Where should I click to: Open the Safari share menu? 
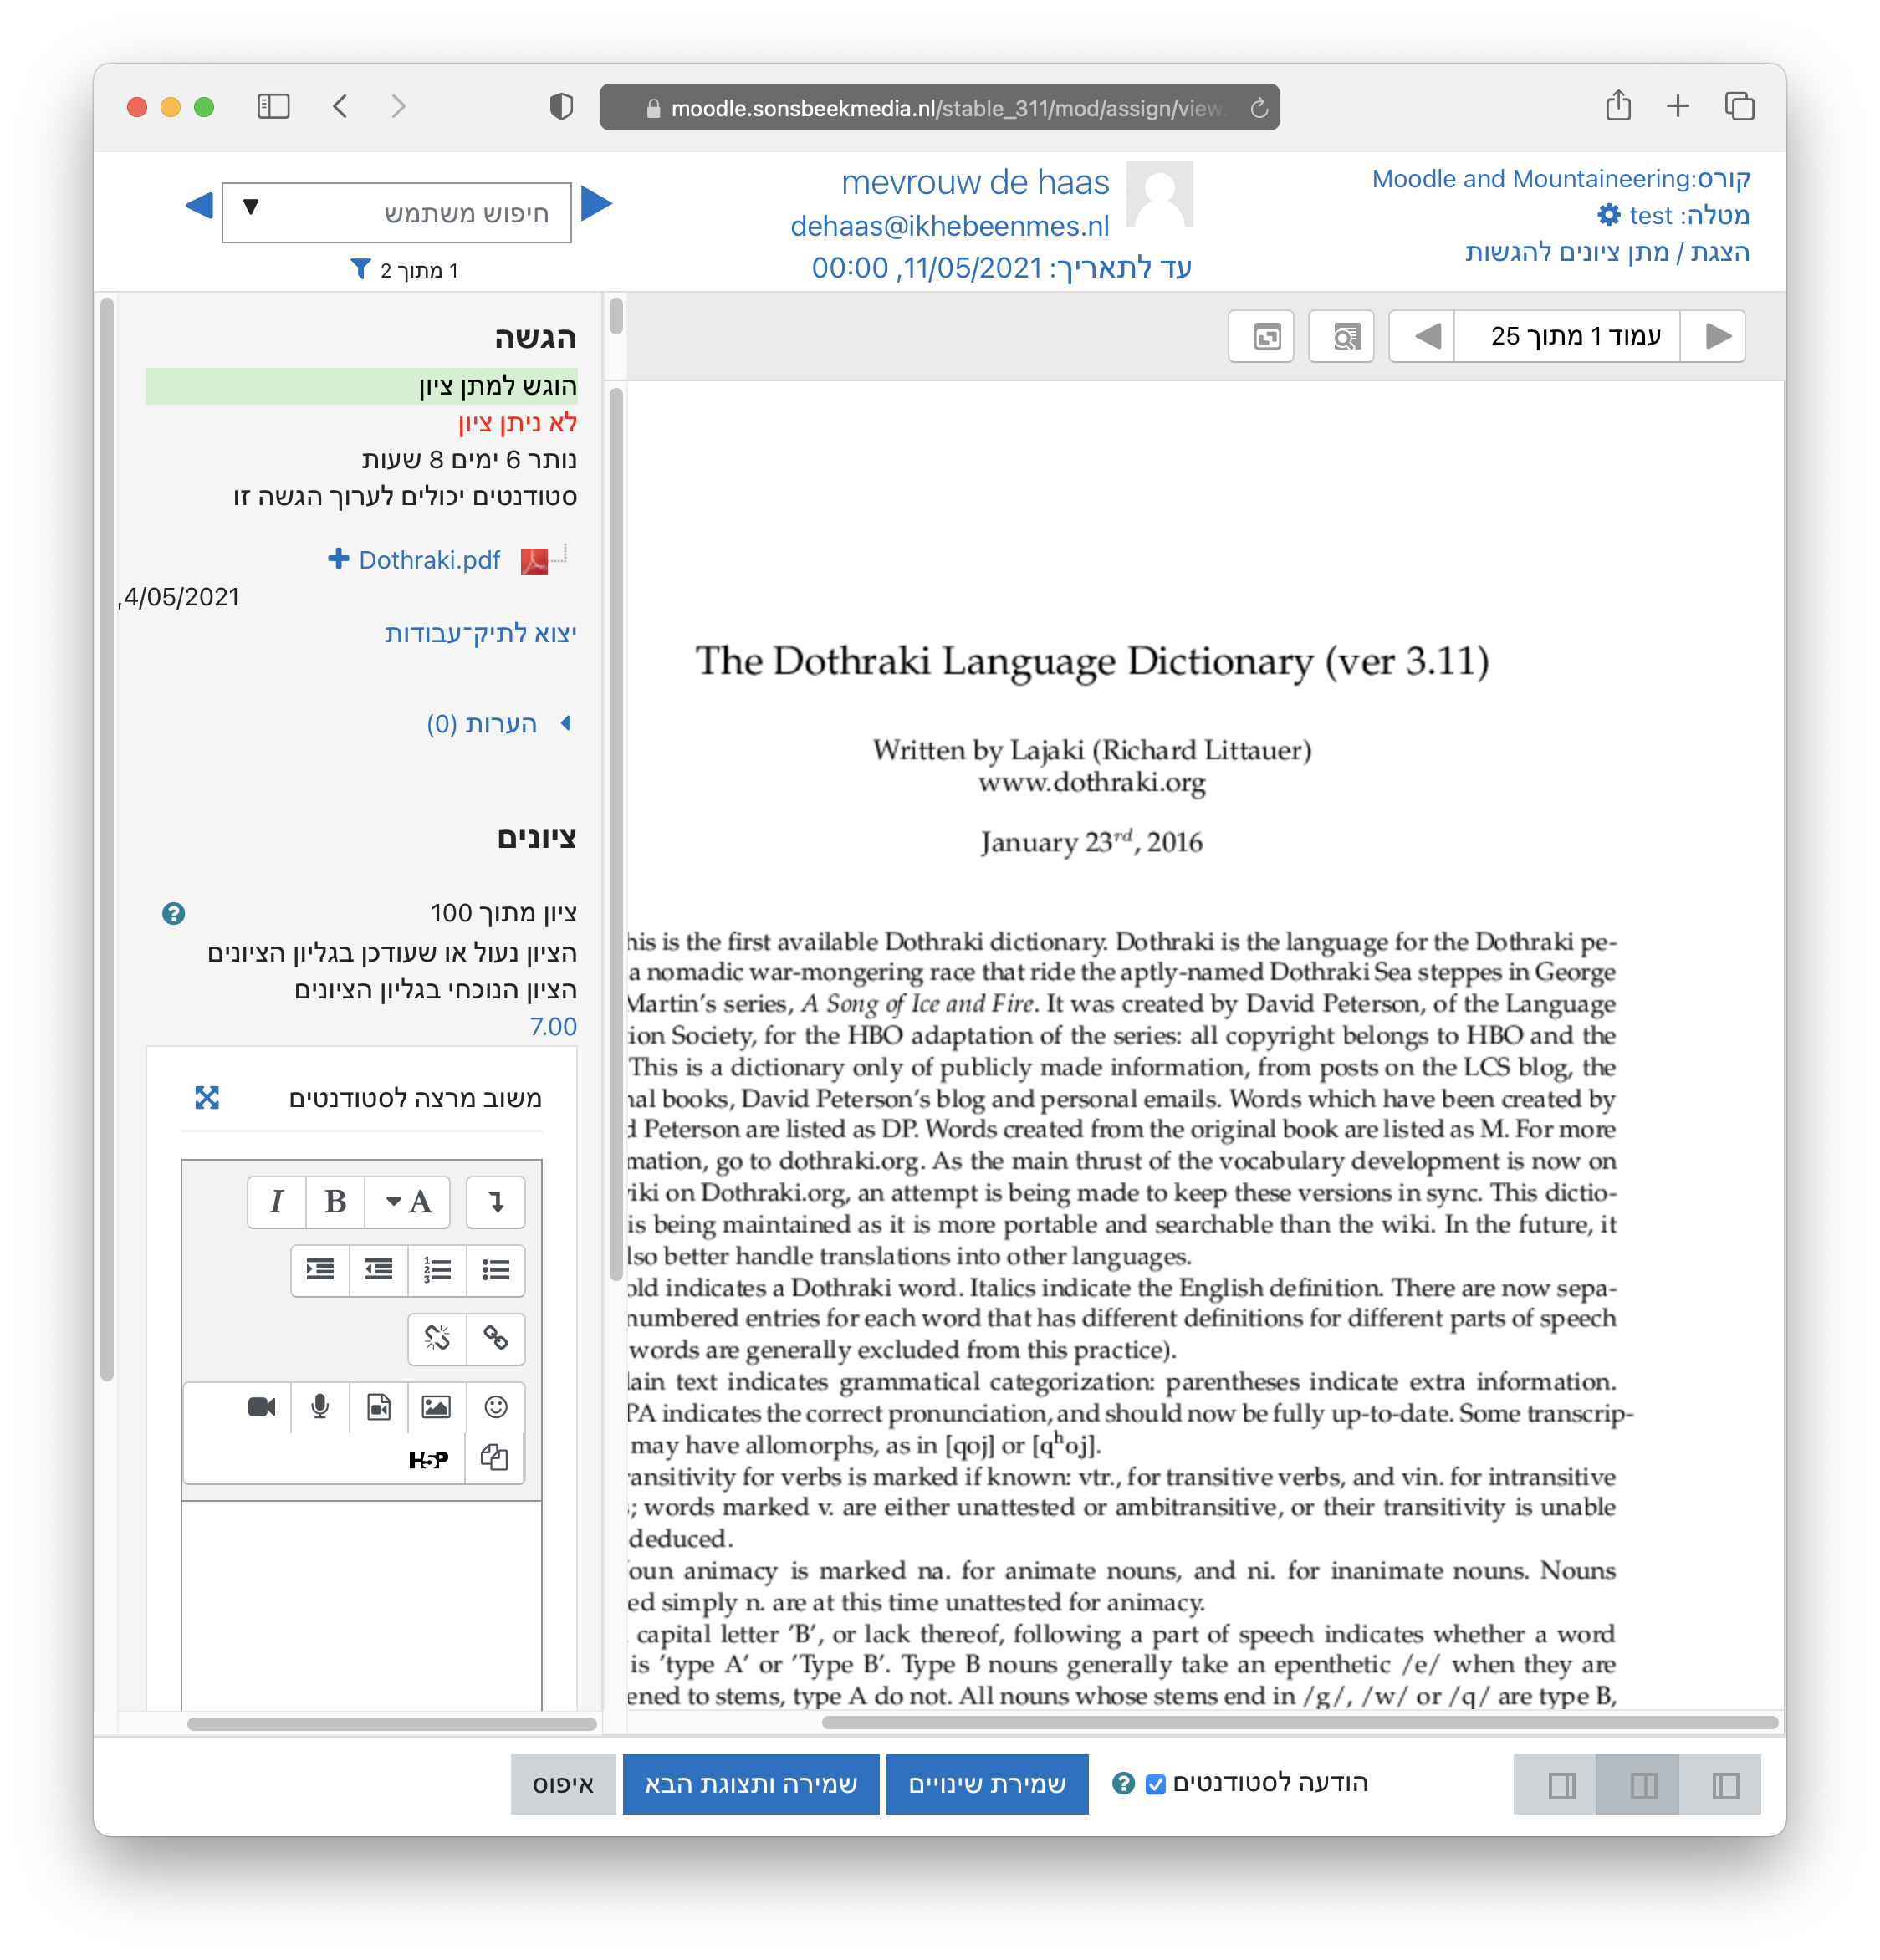1618,105
